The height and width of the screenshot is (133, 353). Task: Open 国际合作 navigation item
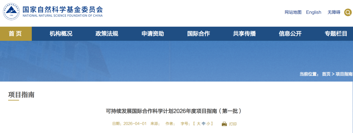(x=198, y=34)
